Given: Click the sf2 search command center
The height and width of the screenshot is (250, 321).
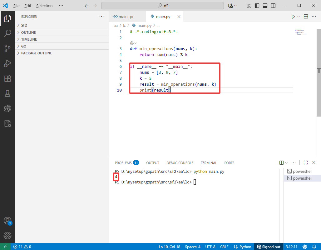Looking at the screenshot, I should point(163,6).
